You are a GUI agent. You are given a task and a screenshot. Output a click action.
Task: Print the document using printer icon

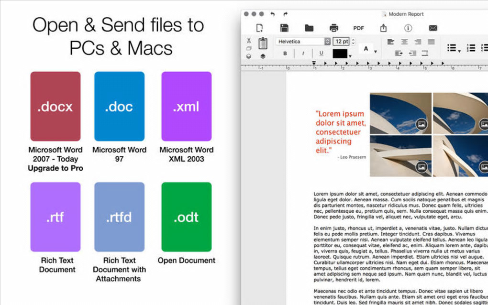(333, 28)
